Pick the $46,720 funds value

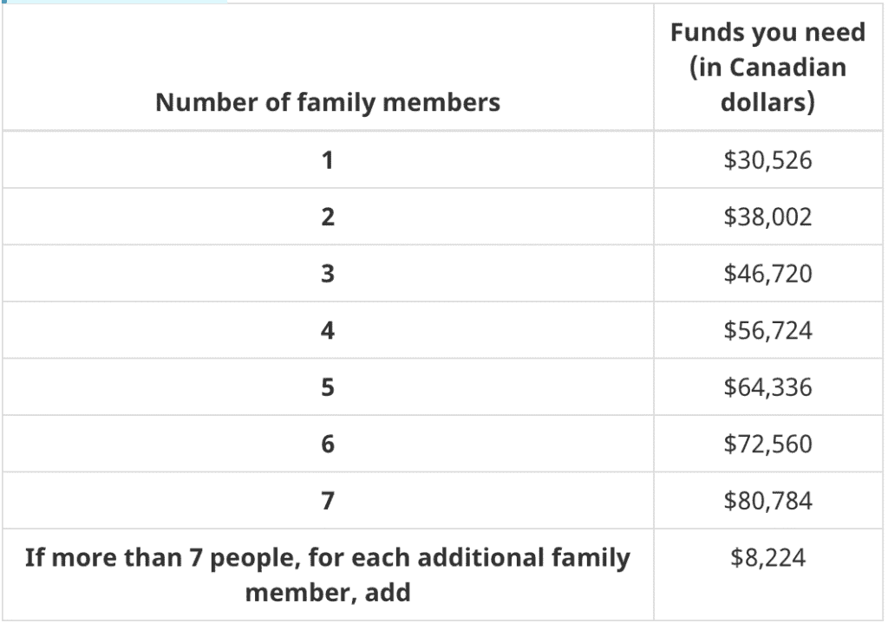(767, 274)
